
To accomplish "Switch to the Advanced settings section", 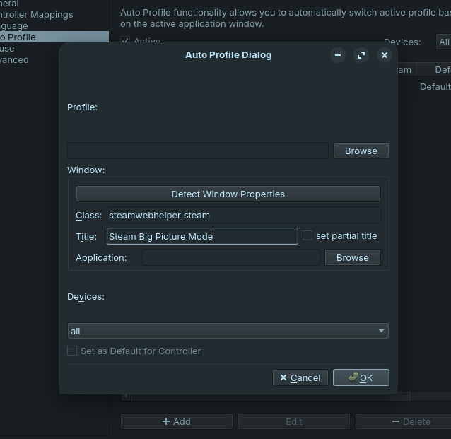I will coord(16,60).
